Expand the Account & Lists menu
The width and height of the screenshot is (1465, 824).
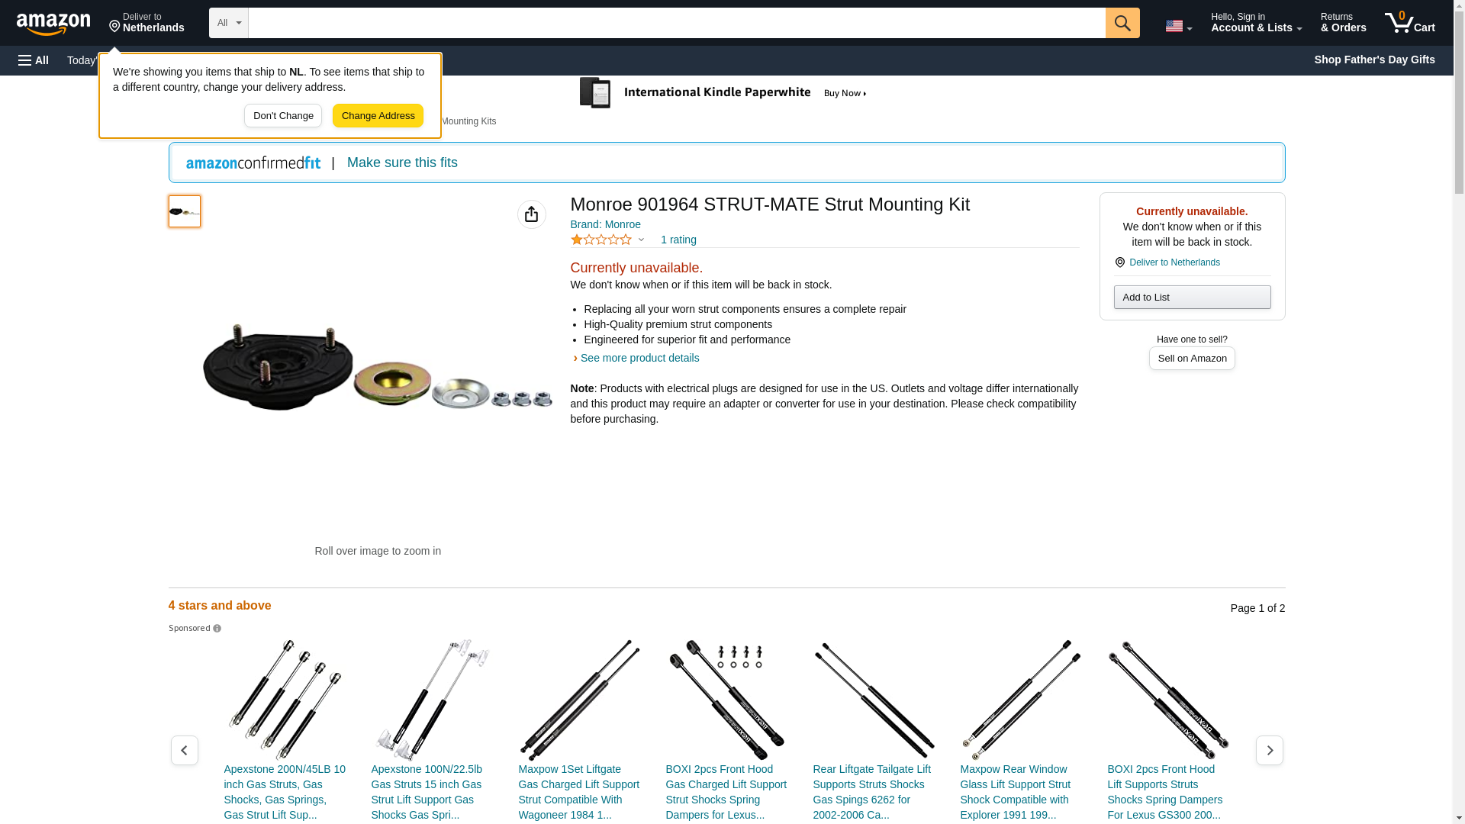pyautogui.click(x=1256, y=23)
